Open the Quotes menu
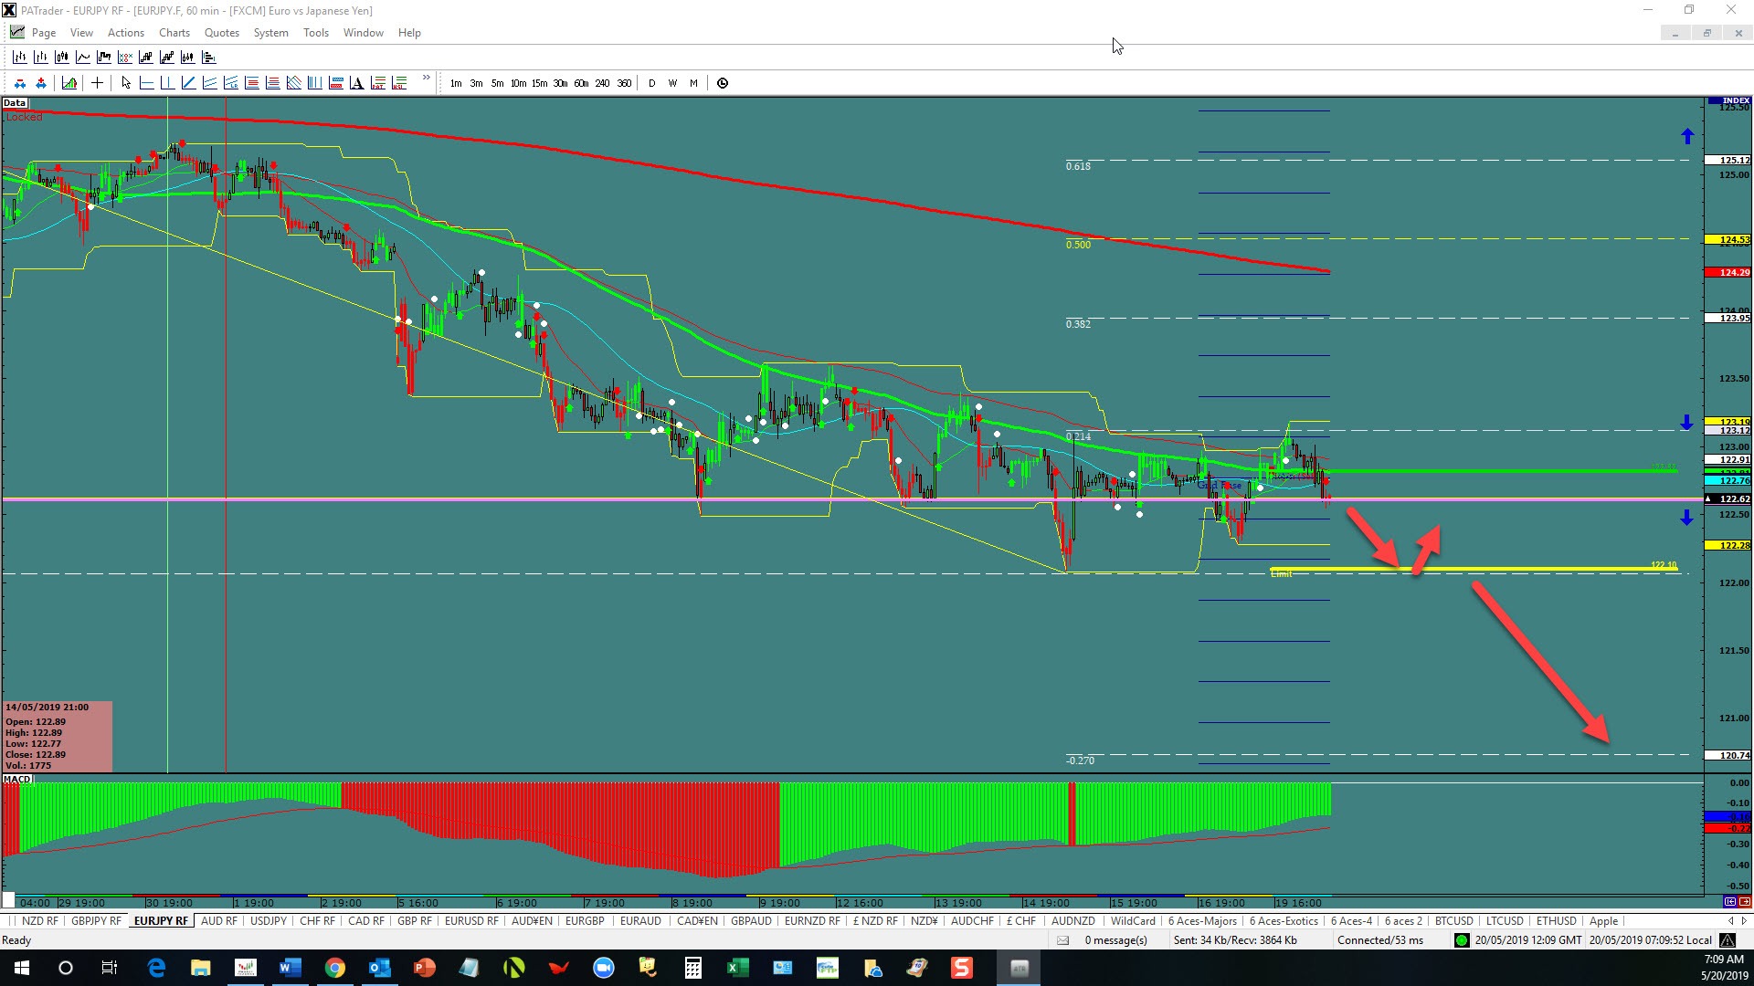The height and width of the screenshot is (986, 1754). tap(222, 33)
